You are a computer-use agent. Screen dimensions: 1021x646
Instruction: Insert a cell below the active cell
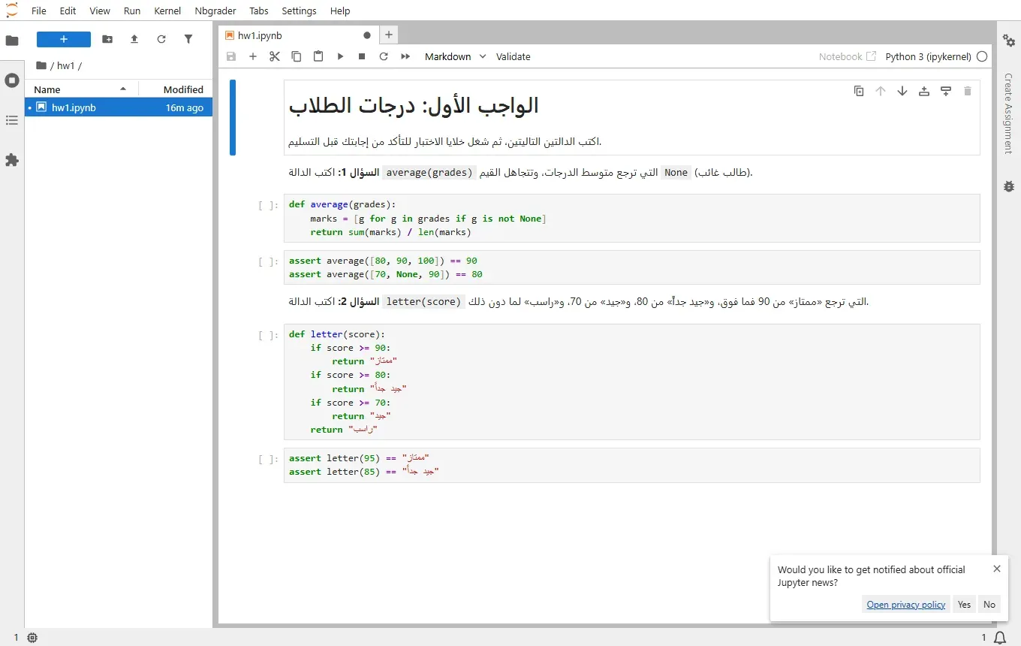coord(946,91)
